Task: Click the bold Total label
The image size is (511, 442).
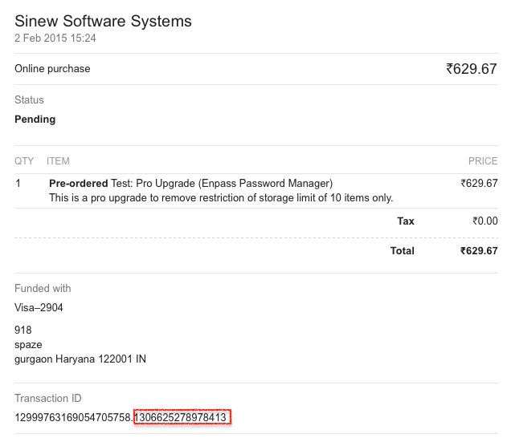Action: [403, 251]
